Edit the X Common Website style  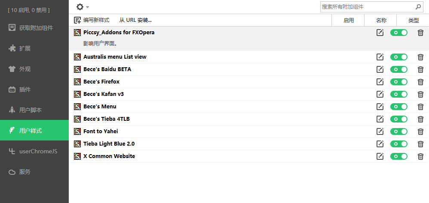pyautogui.click(x=380, y=156)
